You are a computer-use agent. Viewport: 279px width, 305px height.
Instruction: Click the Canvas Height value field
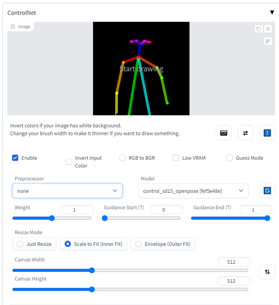234,281
